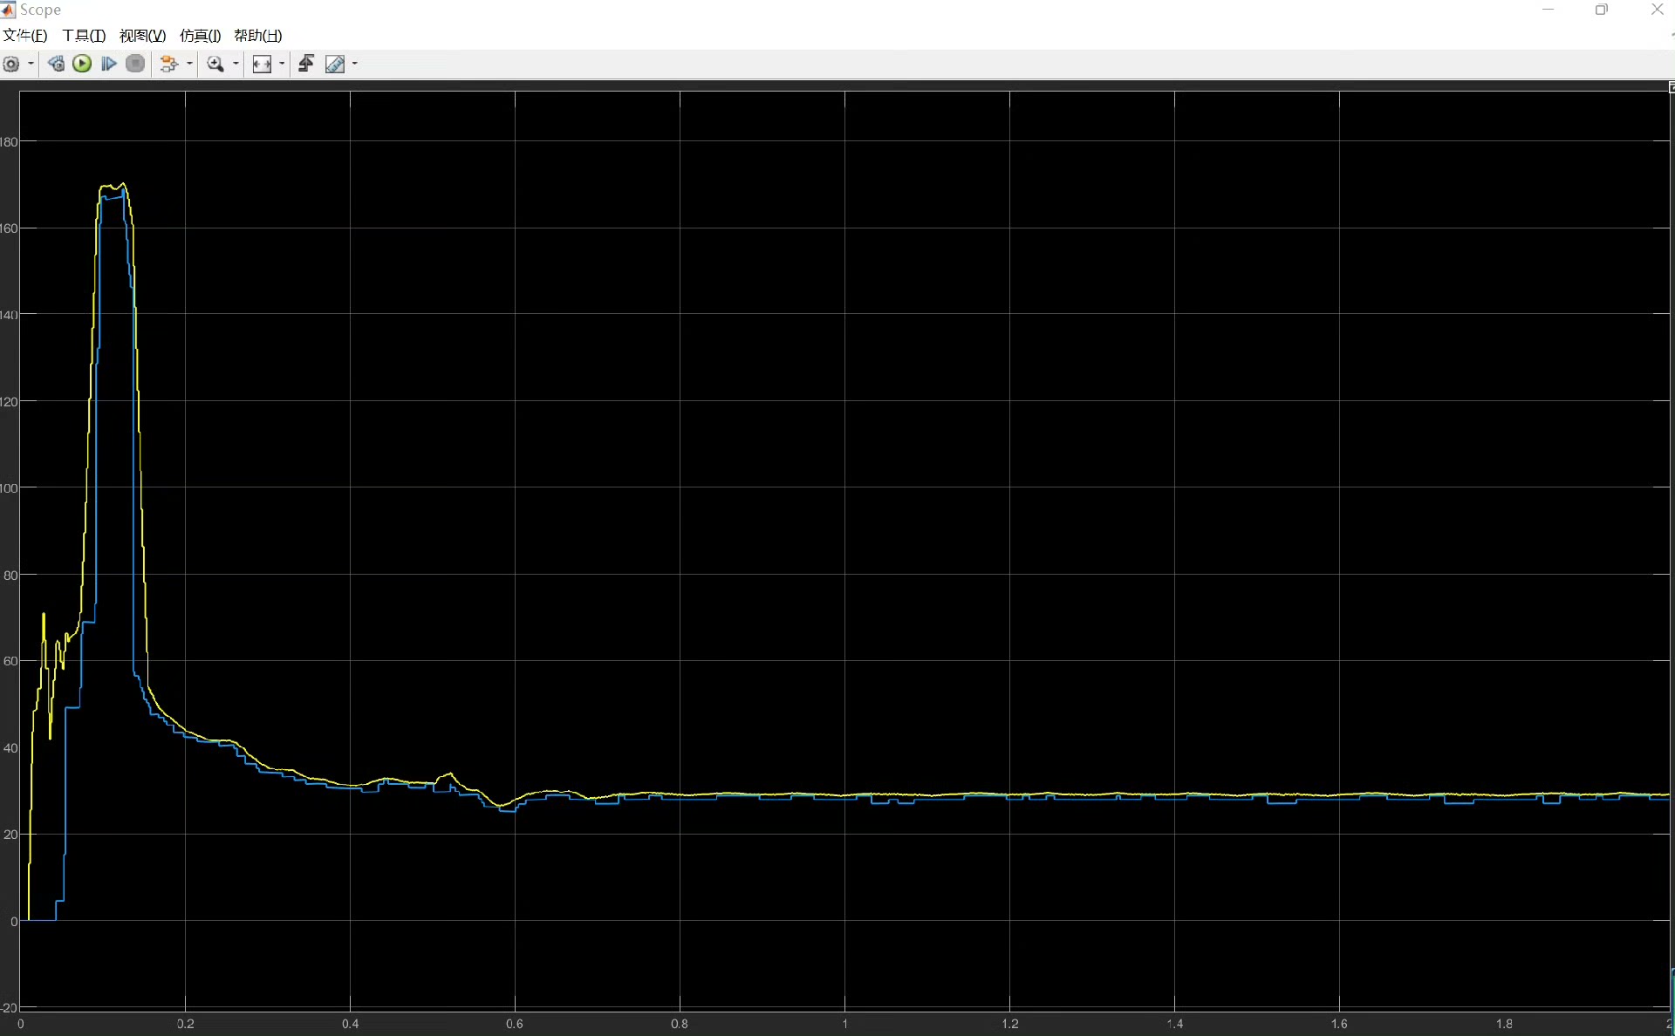Toggle the triggers tool icon
The width and height of the screenshot is (1675, 1036).
pyautogui.click(x=306, y=64)
